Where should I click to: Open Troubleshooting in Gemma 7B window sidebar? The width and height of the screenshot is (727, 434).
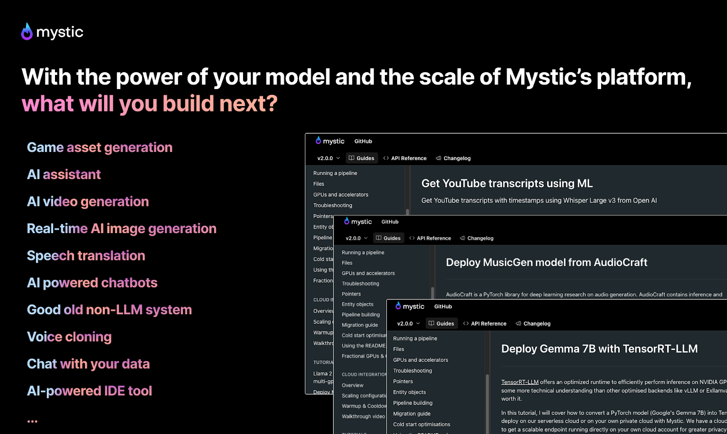(x=413, y=371)
